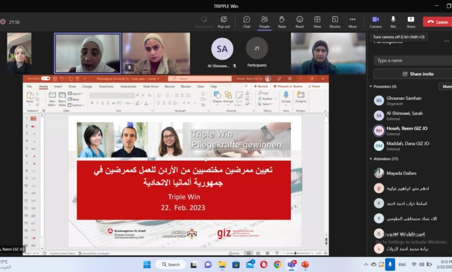Open Windows Start menu
The width and height of the screenshot is (452, 272).
(147, 264)
